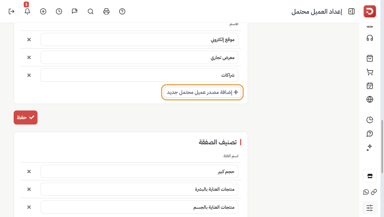384x217 pixels.
Task: Click the flag message icon
Action: (75, 12)
